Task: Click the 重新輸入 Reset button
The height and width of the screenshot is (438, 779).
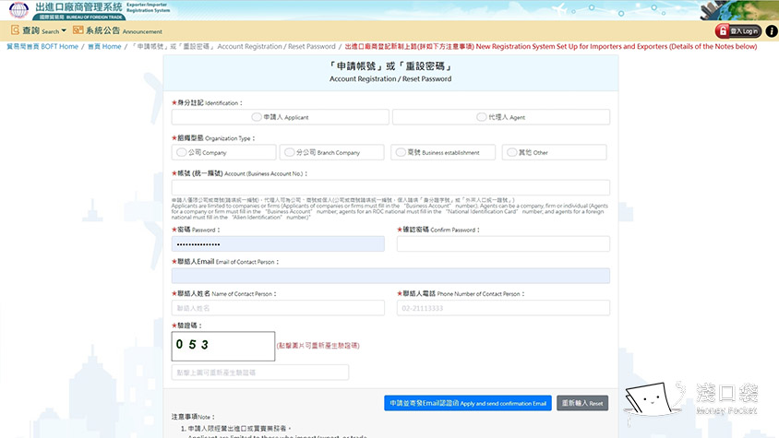Action: (x=582, y=403)
